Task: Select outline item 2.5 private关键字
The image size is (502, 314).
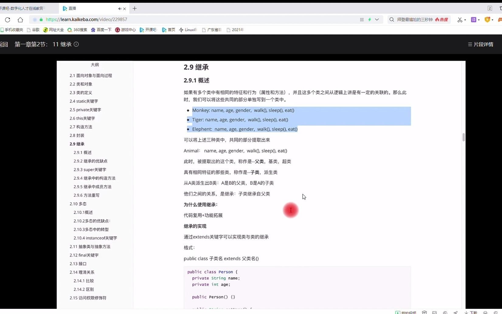Action: [85, 110]
